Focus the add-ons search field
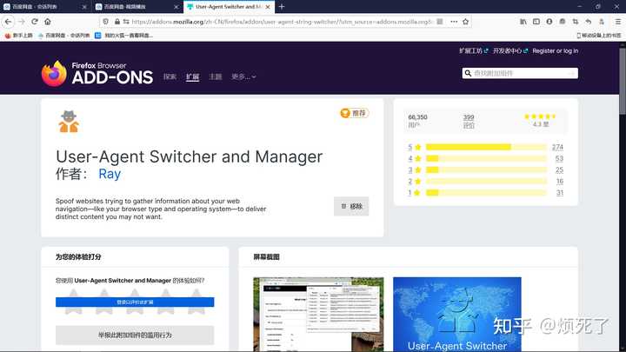 tap(520, 73)
